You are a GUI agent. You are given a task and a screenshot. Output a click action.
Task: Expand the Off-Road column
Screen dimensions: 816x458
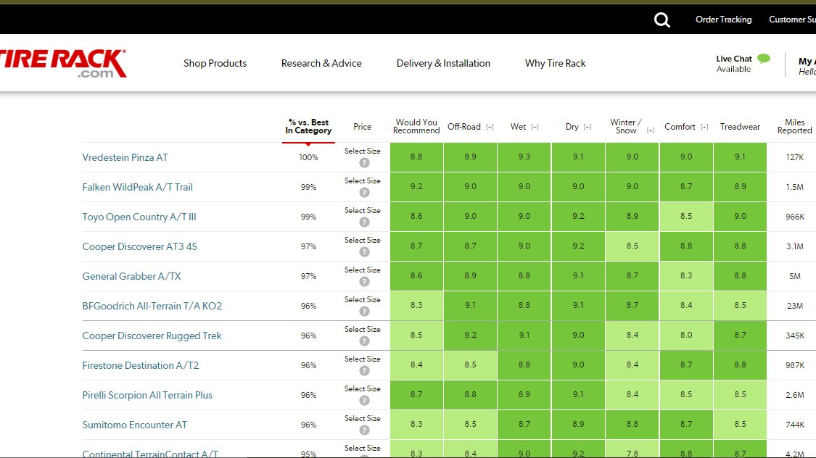pos(490,127)
